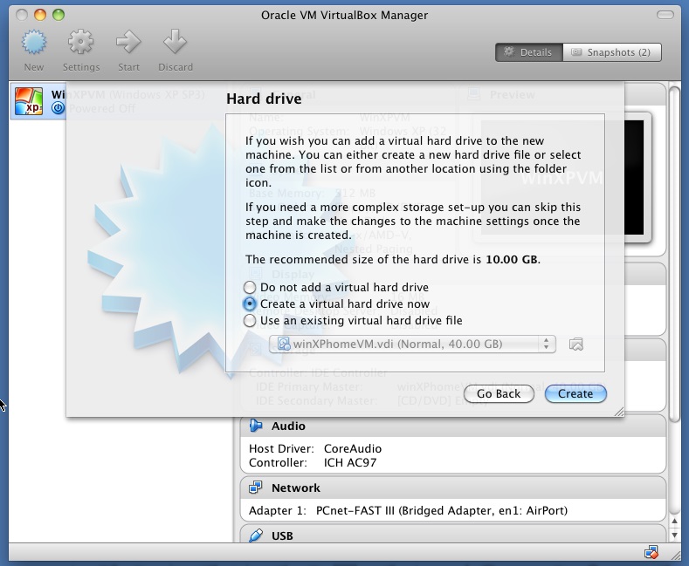Select Create a virtual hard drive now
The image size is (689, 566).
pyautogui.click(x=250, y=303)
